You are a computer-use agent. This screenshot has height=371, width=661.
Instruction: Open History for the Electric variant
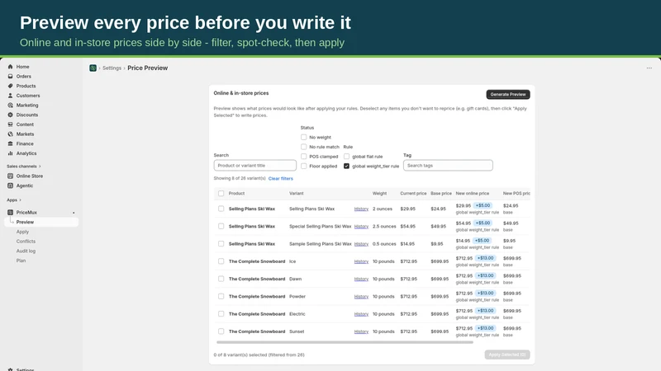pos(361,314)
